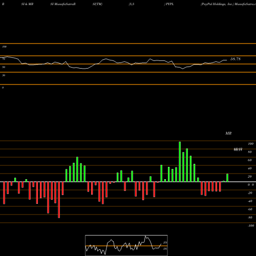Click the PYPL ticker symbol in header

(x=169, y=4)
